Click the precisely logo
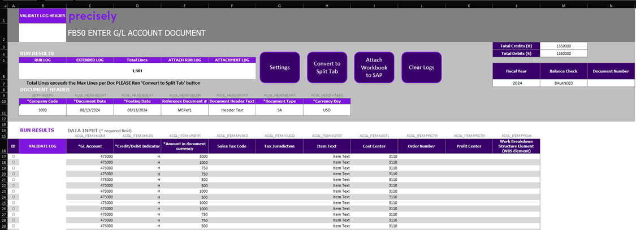Screen dimensions: 636x230 [93, 16]
